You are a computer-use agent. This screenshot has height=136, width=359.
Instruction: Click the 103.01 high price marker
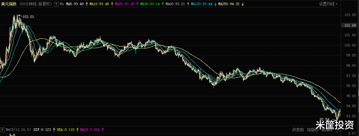(28, 17)
